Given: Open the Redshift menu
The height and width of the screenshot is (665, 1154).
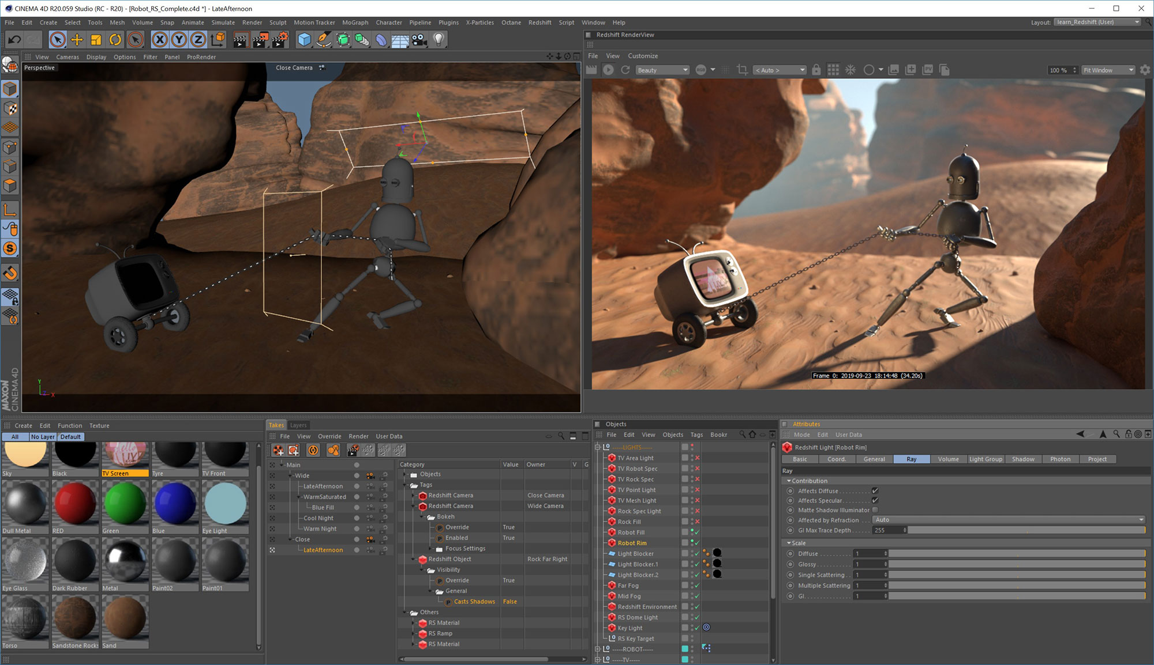Looking at the screenshot, I should tap(540, 22).
